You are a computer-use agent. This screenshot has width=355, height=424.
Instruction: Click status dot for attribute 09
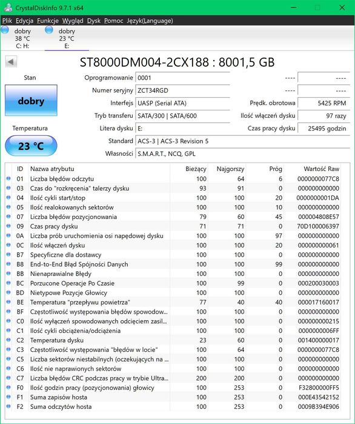(8, 226)
